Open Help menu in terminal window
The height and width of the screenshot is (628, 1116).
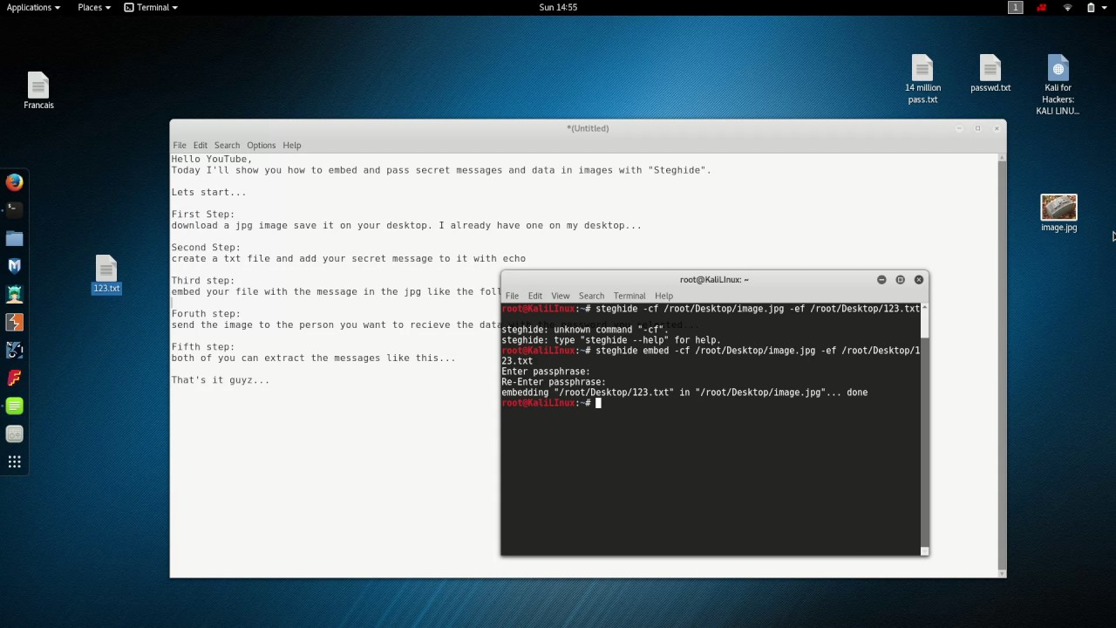point(663,296)
